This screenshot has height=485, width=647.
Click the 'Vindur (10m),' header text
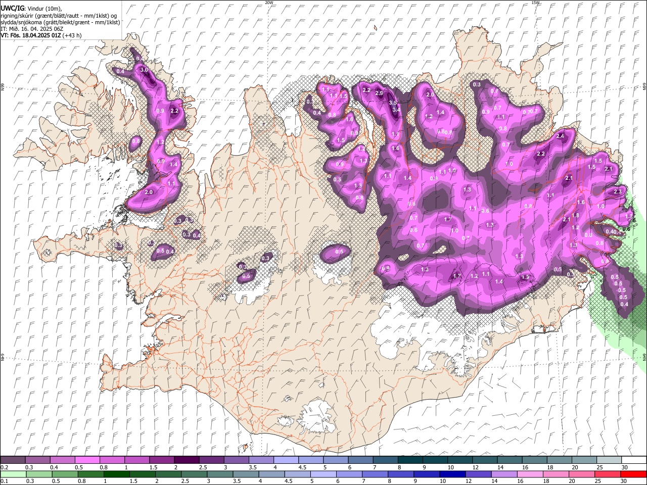pyautogui.click(x=43, y=9)
